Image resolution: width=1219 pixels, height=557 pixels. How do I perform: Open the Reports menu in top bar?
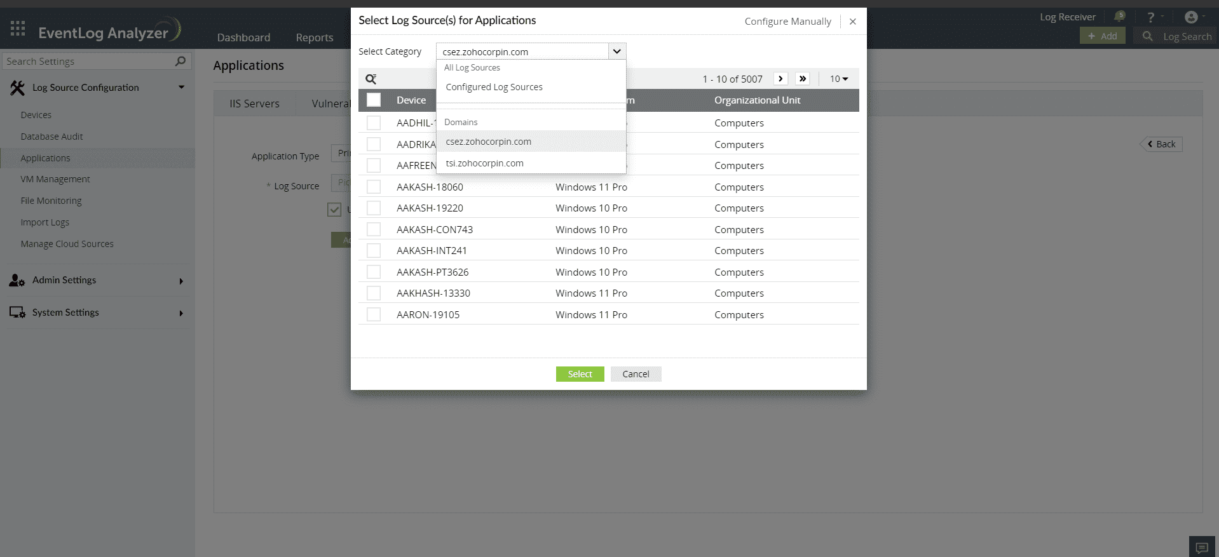click(x=314, y=37)
